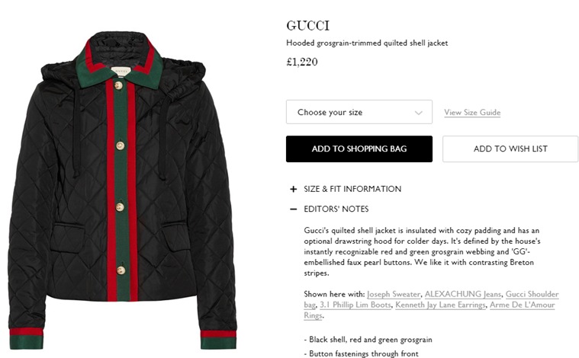Click the GUCCI brand heading

coord(307,26)
